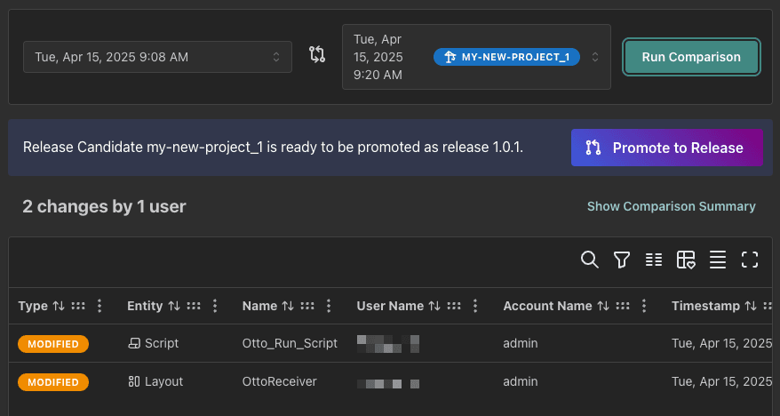Toggle sort on the Name column
The height and width of the screenshot is (416, 780).
[288, 306]
